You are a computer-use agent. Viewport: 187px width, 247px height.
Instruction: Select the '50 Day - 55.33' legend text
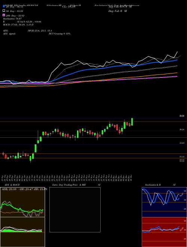(x=15, y=11)
